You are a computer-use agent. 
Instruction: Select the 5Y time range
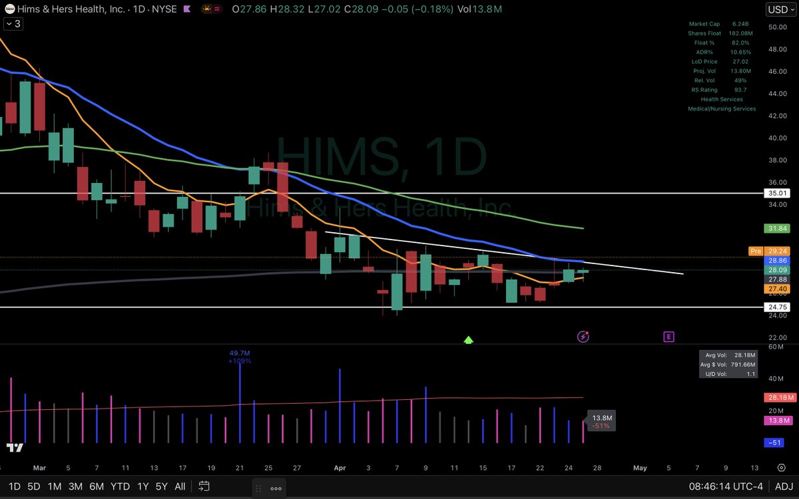(x=161, y=486)
